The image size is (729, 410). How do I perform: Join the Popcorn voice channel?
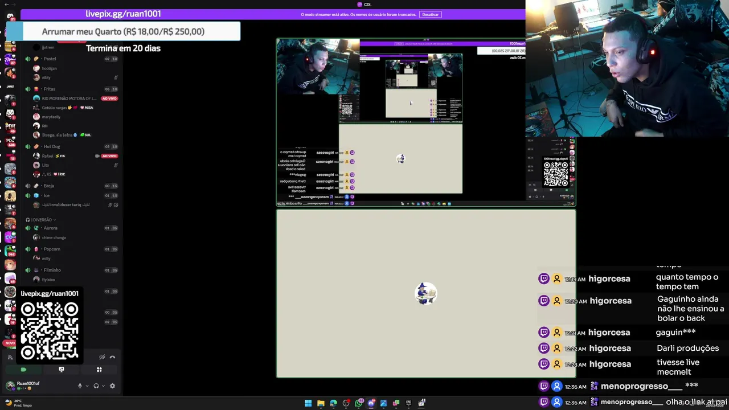click(71, 249)
